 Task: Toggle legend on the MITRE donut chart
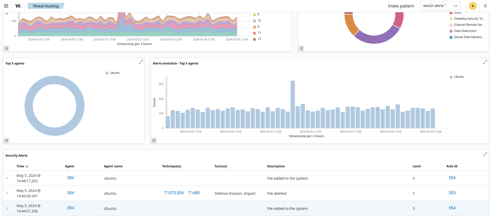click(x=301, y=48)
